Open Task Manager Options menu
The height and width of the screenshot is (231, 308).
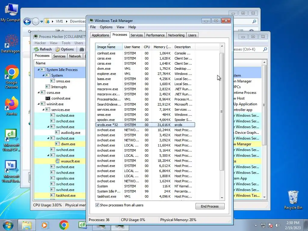pos(106,27)
